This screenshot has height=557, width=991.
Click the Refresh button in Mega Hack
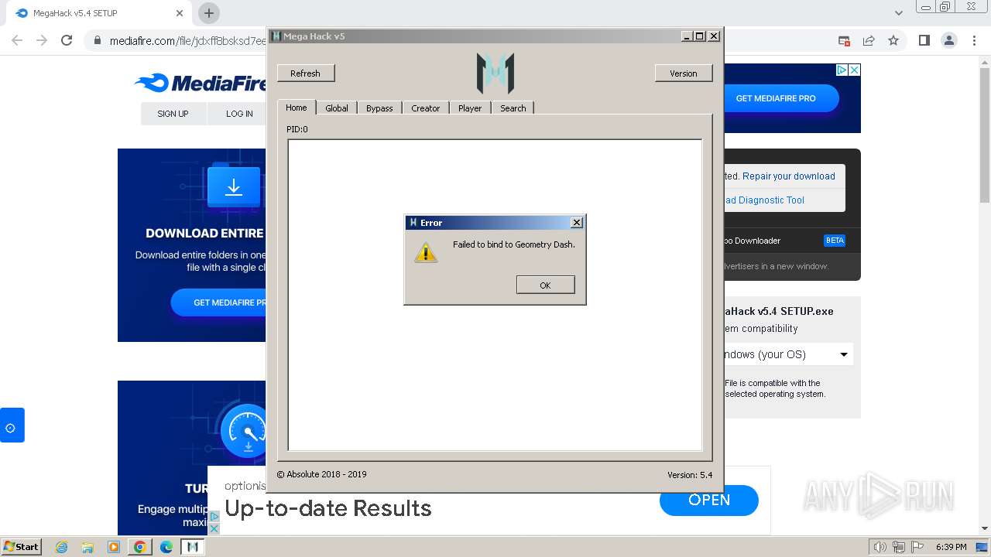(306, 73)
